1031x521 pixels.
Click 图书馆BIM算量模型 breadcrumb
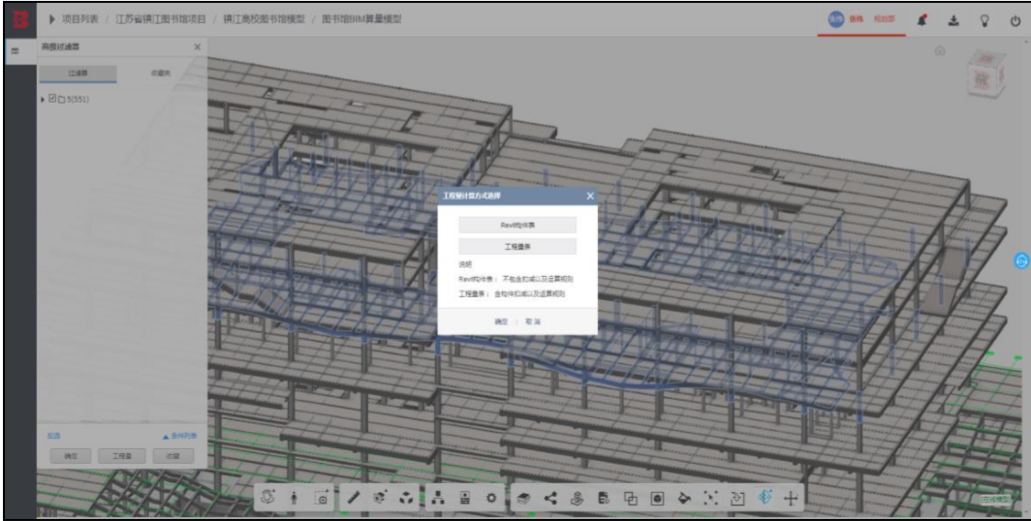pyautogui.click(x=361, y=19)
